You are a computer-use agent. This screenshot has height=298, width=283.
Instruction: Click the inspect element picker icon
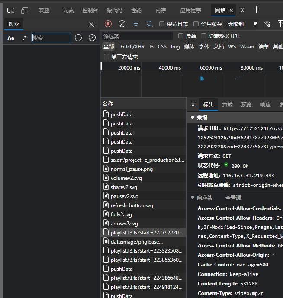[11, 10]
